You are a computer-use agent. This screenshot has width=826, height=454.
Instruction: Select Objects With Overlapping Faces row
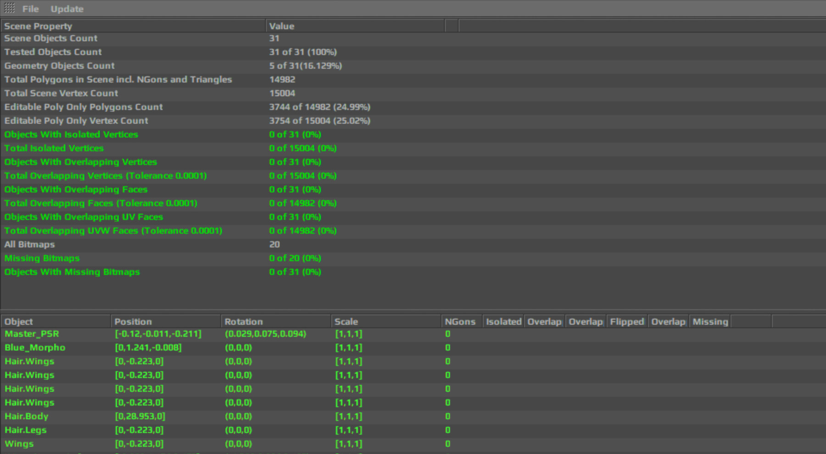413,190
